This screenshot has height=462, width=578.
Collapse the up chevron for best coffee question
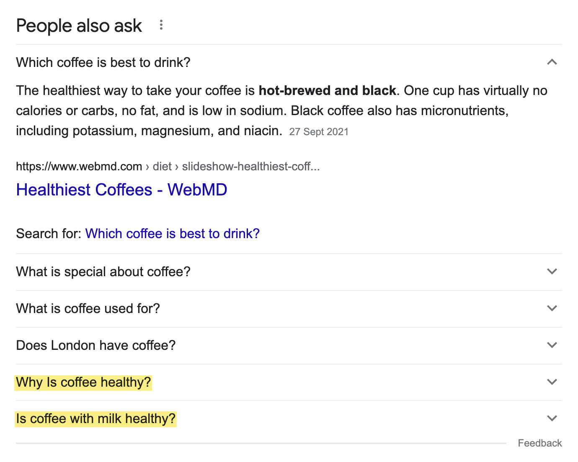552,62
